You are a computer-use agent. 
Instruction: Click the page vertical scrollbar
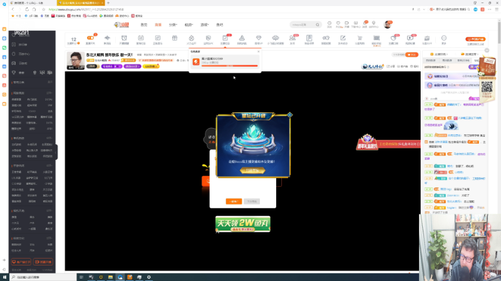pyautogui.click(x=499, y=32)
